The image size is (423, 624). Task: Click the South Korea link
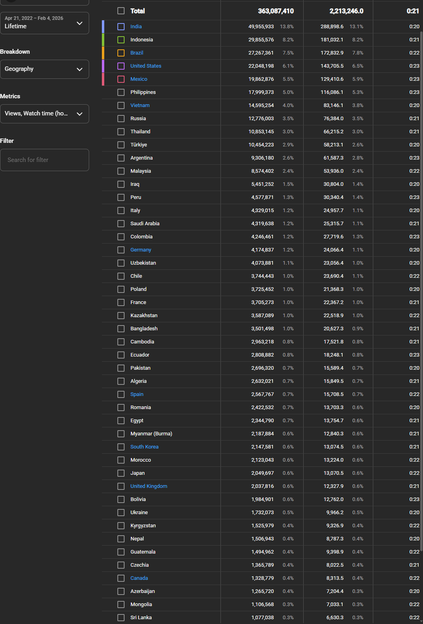point(144,447)
